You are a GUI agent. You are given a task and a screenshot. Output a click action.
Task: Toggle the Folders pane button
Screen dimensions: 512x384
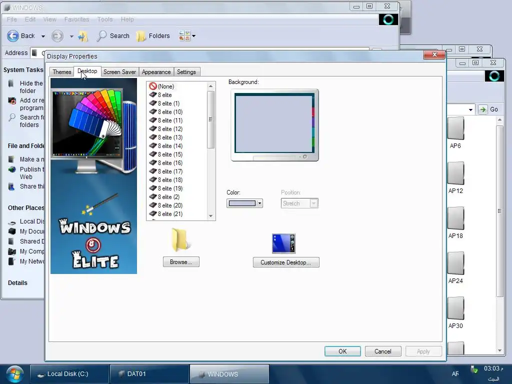point(153,36)
